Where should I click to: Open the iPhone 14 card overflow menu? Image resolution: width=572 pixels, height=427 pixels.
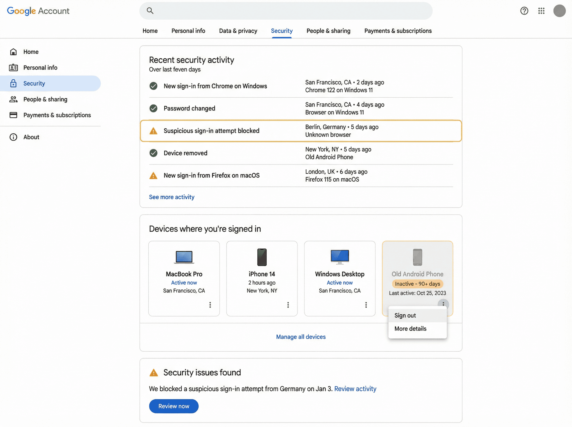point(288,305)
